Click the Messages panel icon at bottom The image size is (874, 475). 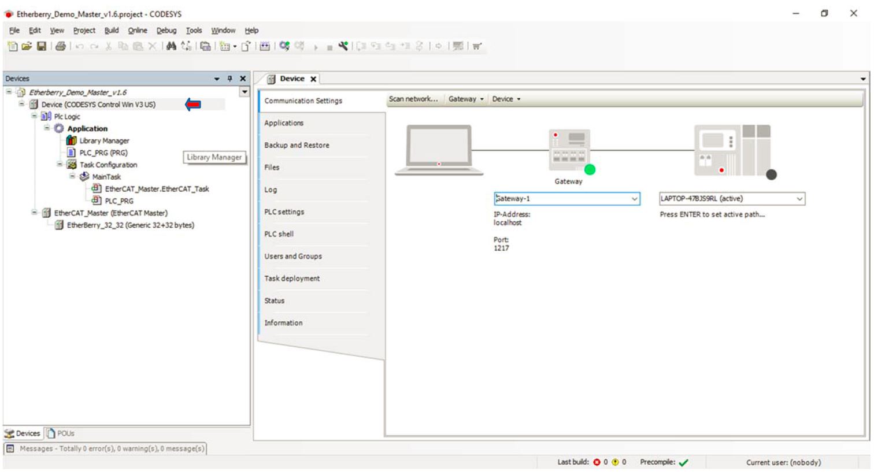pos(10,448)
